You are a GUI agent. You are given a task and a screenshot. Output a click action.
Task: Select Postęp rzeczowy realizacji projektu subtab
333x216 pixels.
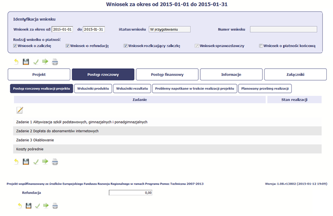[42, 88]
